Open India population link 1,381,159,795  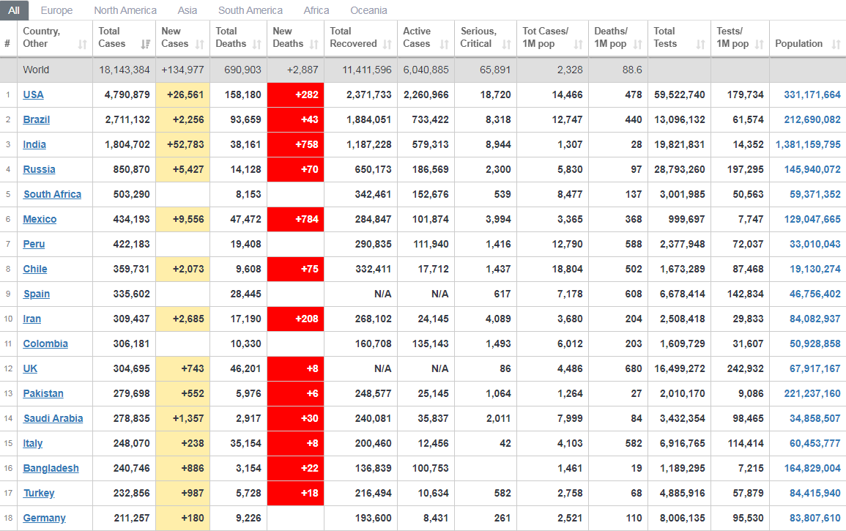[808, 144]
